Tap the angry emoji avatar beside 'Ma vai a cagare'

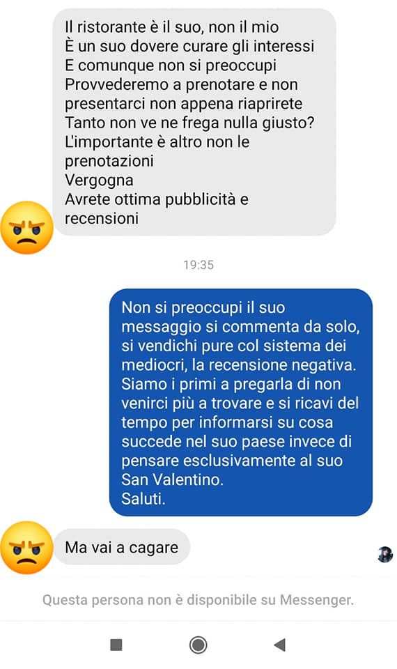(x=27, y=548)
